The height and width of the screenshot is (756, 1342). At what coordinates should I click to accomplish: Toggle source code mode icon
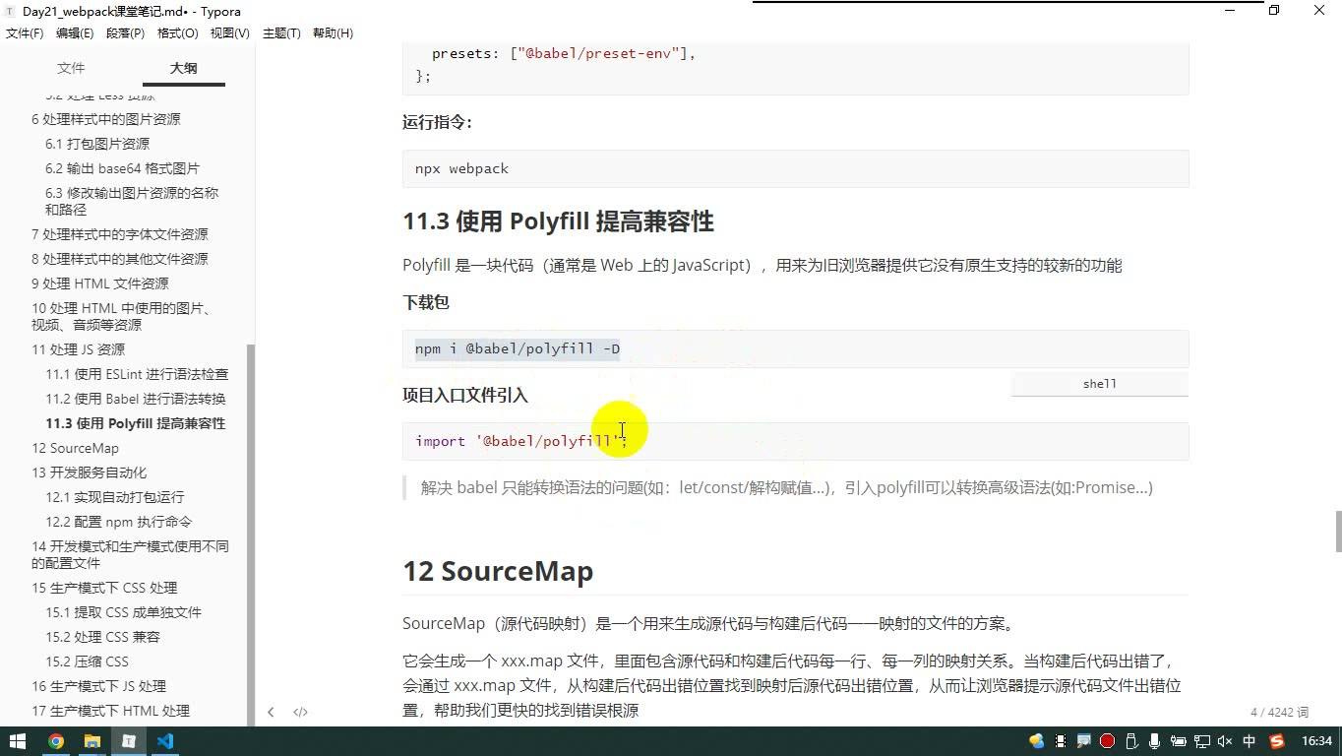click(301, 712)
